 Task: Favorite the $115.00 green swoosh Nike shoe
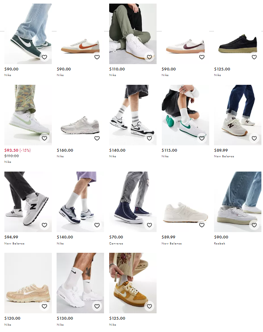[x=202, y=138]
